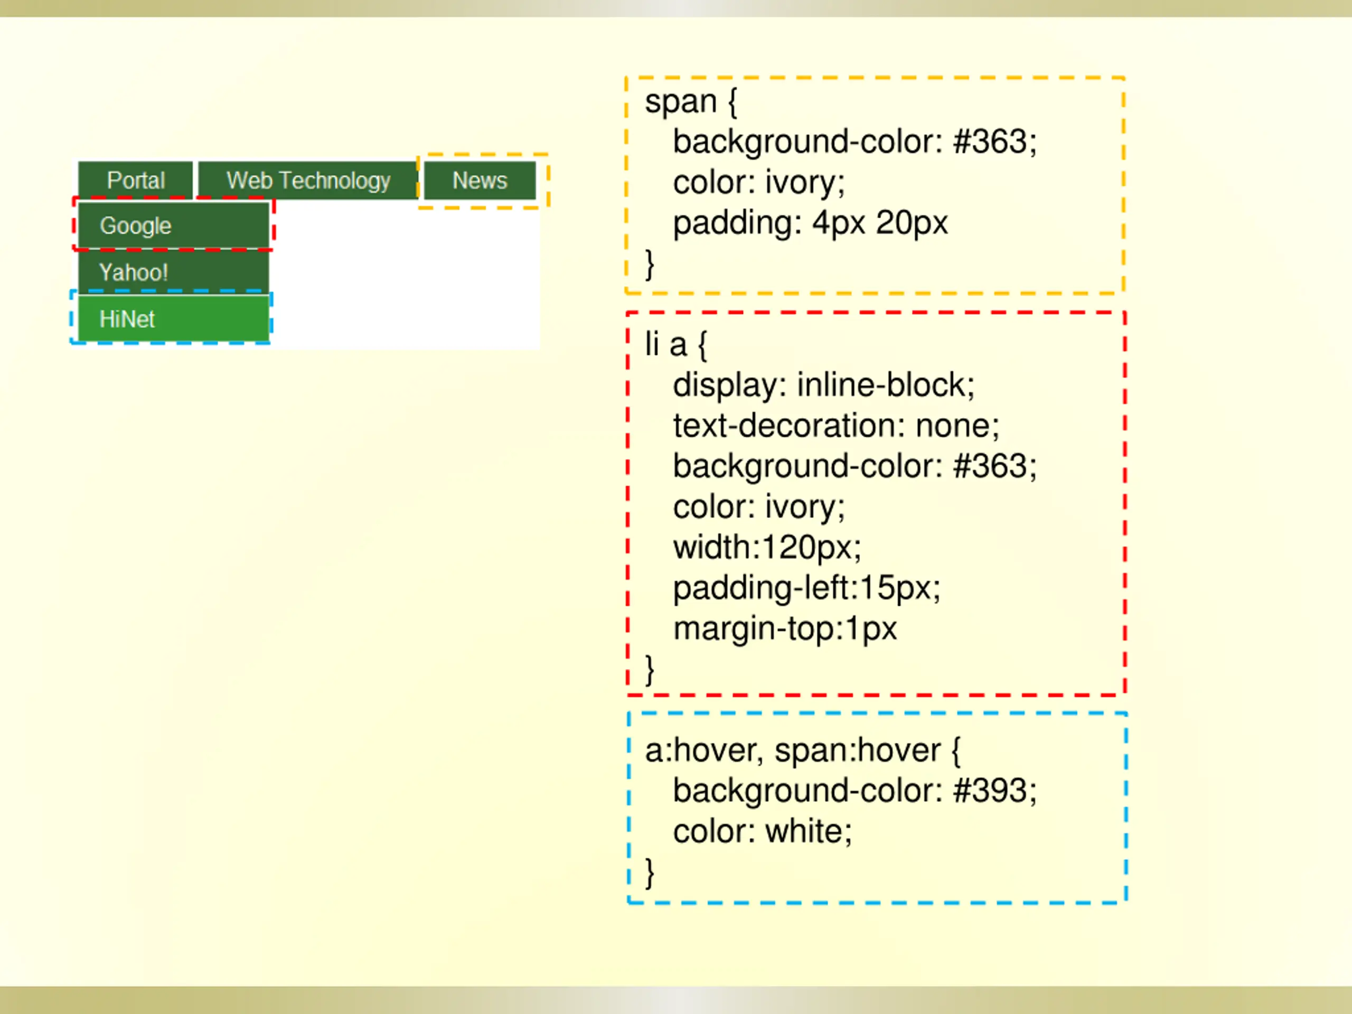Click the 'text-decoration: none;' line

[x=836, y=425]
